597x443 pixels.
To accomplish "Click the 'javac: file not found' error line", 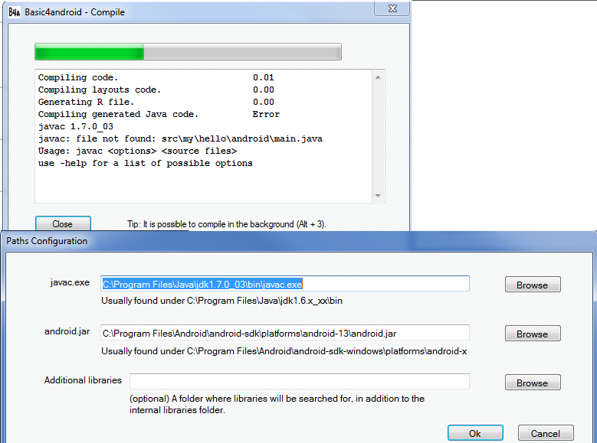I will click(180, 138).
